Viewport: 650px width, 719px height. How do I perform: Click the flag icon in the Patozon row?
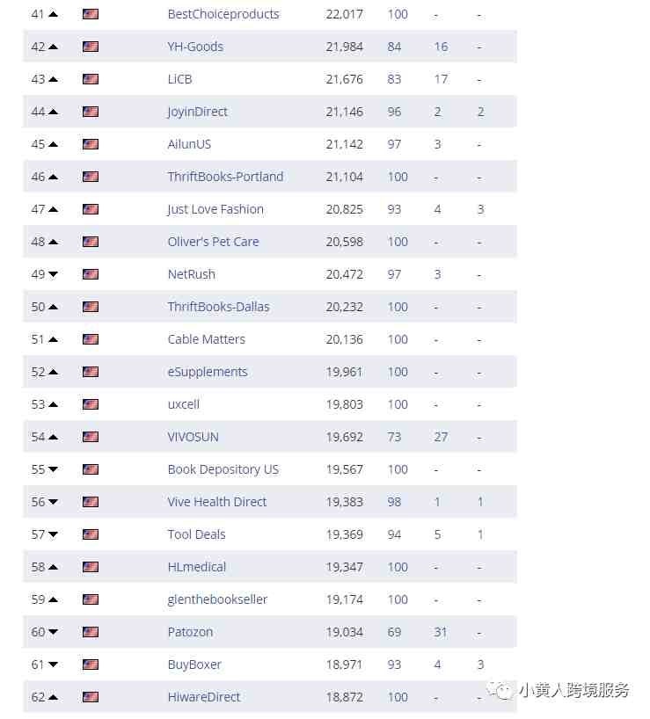pyautogui.click(x=91, y=632)
